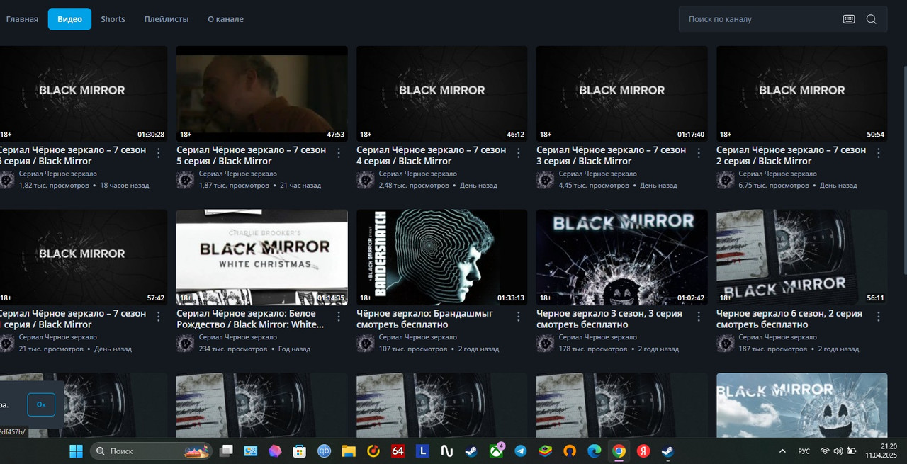907x464 pixels.
Task: Open the Windows Start menu
Action: (76, 451)
